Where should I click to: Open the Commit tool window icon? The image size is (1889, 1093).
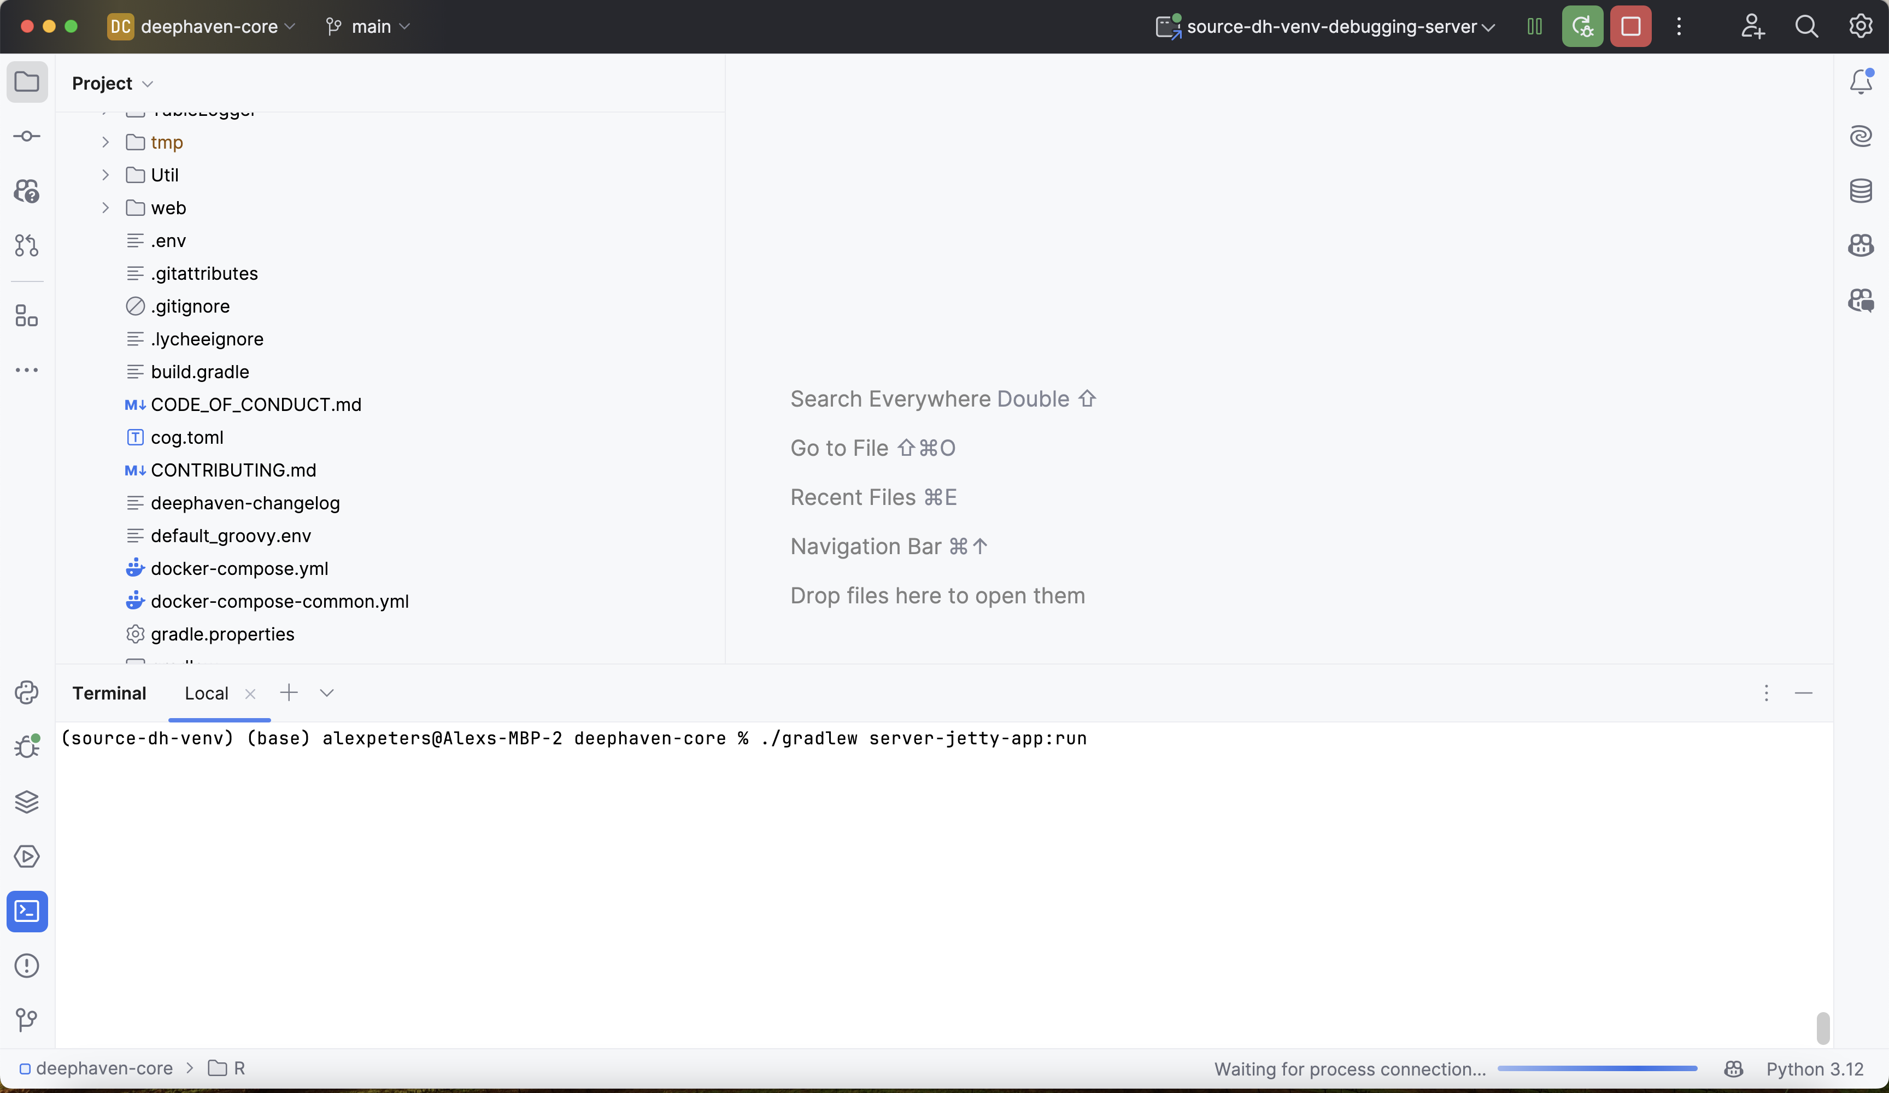pos(27,137)
